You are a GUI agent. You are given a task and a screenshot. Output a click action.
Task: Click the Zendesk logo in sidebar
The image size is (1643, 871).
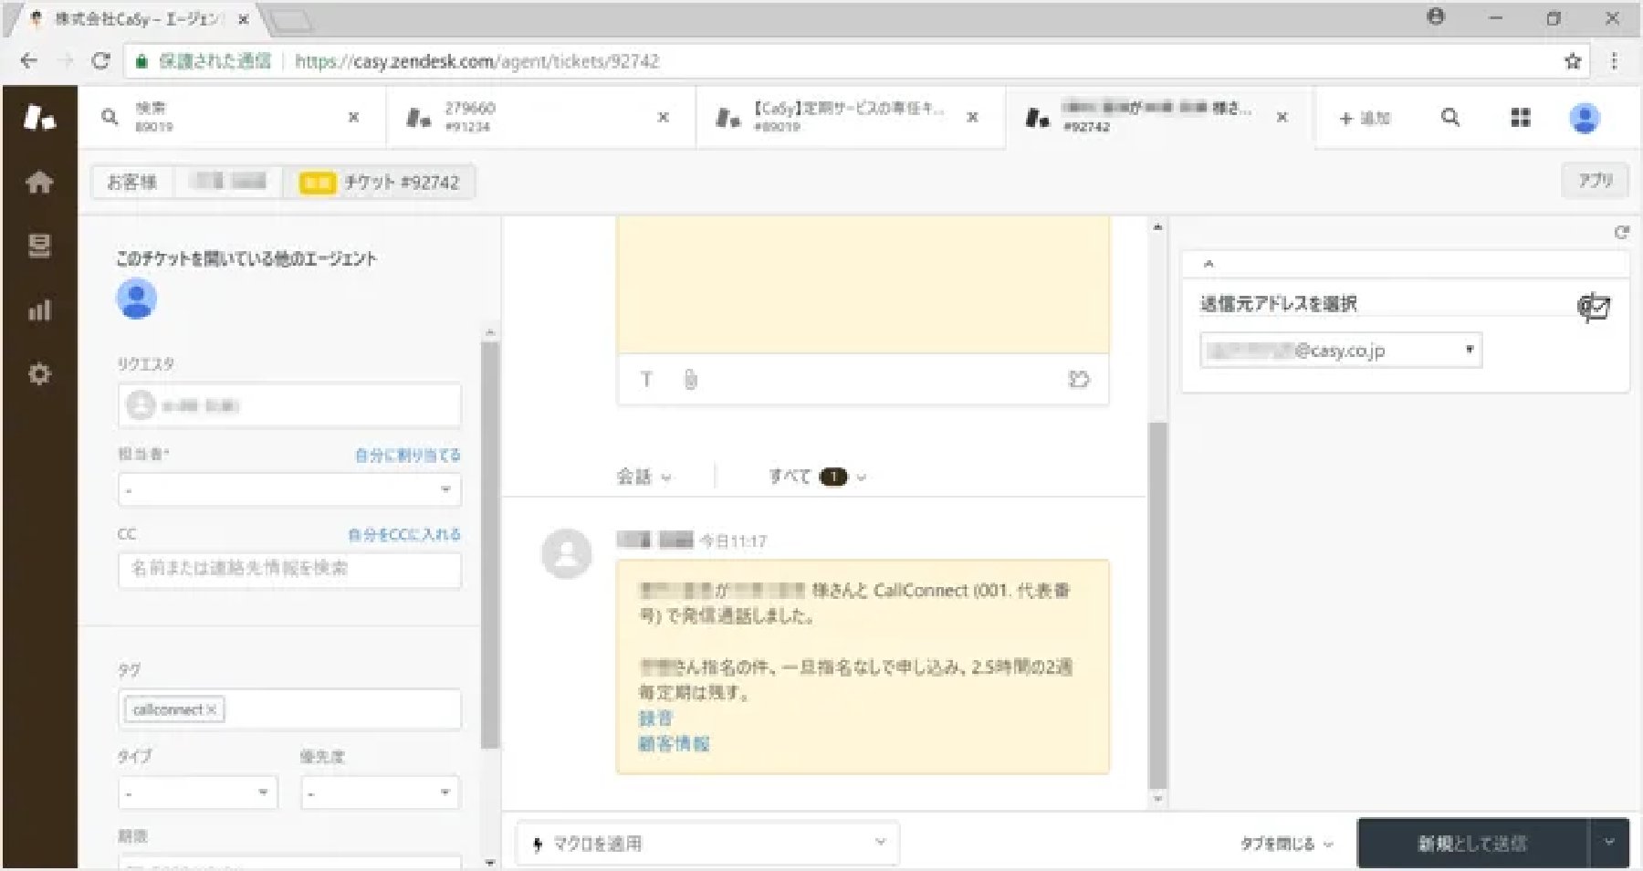[39, 117]
